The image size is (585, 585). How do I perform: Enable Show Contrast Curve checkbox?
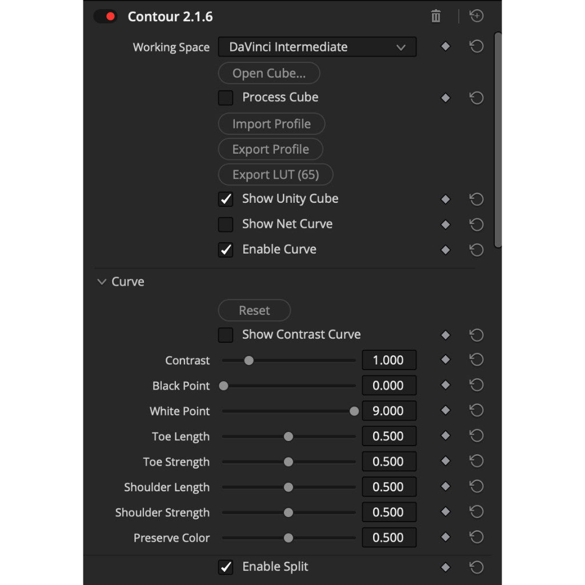[226, 335]
